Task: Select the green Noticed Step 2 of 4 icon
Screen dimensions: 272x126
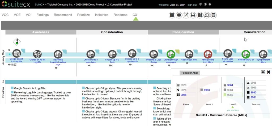Action: coord(246,54)
